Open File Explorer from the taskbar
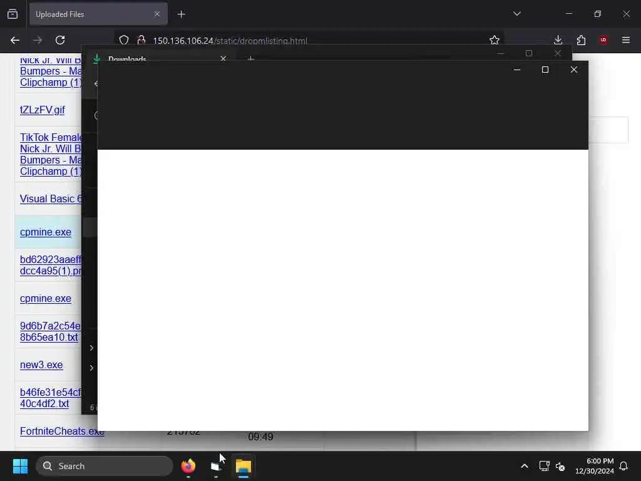 coord(244,466)
